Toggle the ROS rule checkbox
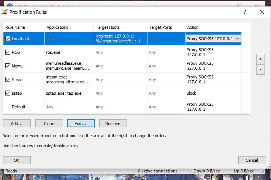 point(8,52)
